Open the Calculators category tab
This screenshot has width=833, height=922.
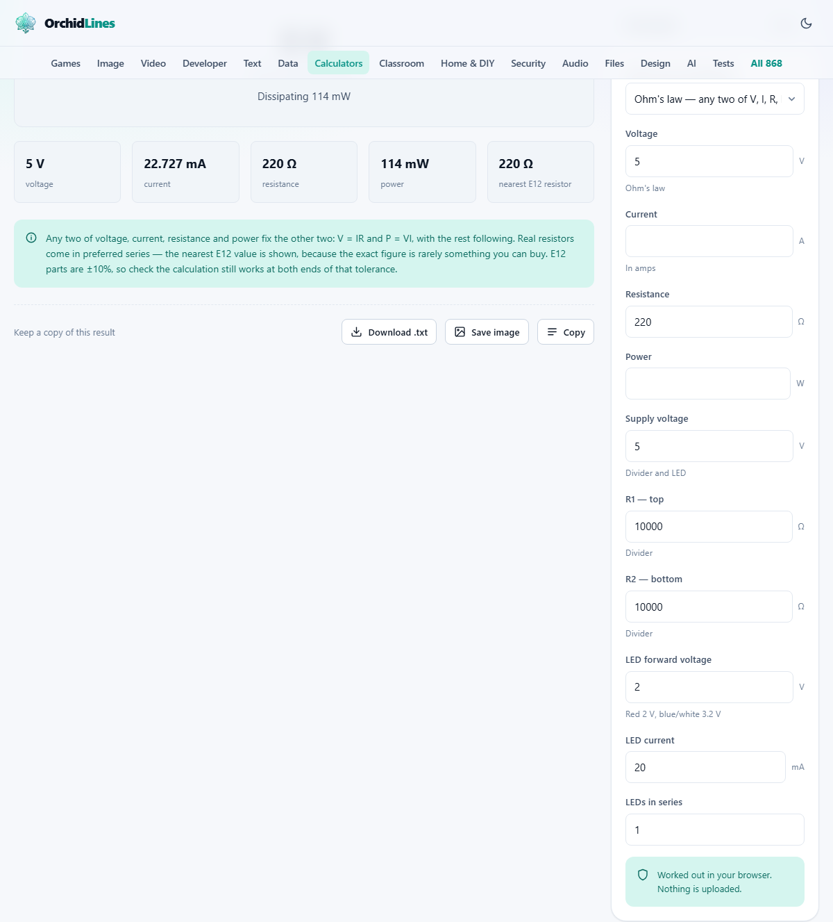[x=339, y=63]
